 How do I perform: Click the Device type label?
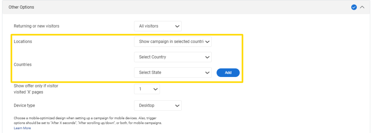24,106
